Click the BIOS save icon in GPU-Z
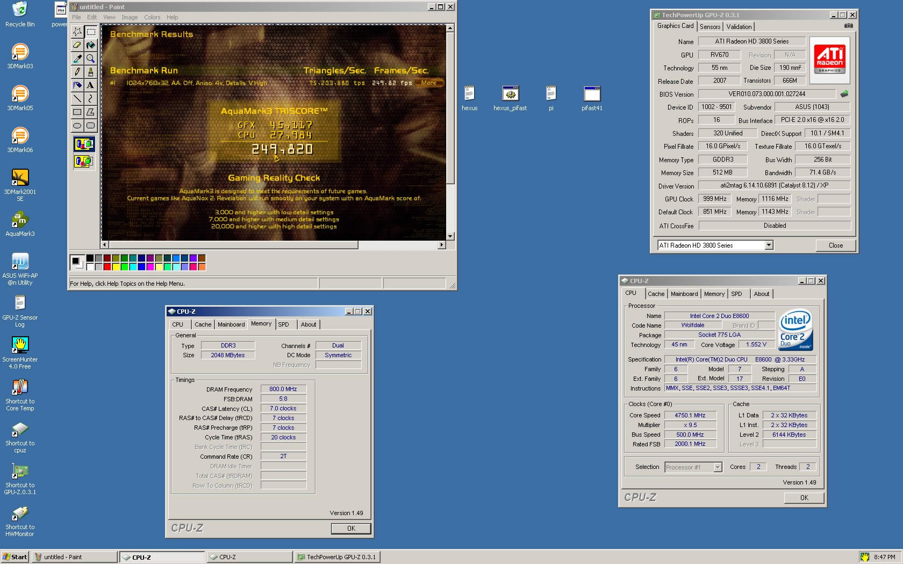The image size is (903, 564). pyautogui.click(x=844, y=94)
